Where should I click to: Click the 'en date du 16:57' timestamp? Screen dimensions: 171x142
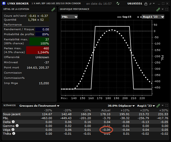99,4
